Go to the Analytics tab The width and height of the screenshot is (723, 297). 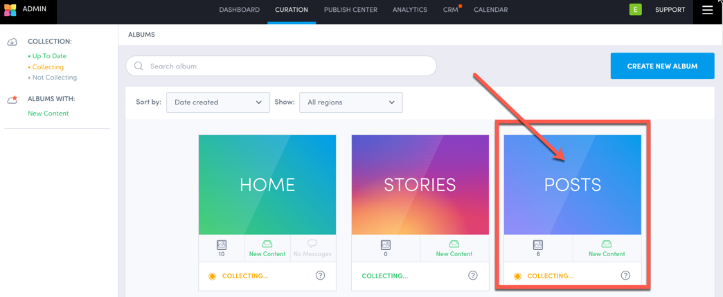[x=409, y=10]
